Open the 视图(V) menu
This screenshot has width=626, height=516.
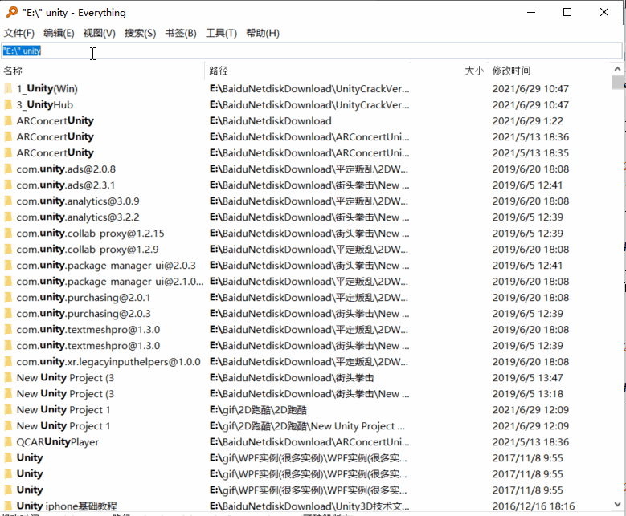click(x=99, y=33)
